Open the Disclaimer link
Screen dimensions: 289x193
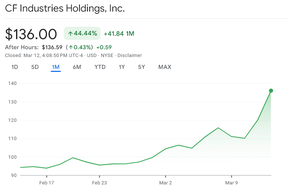(x=130, y=55)
